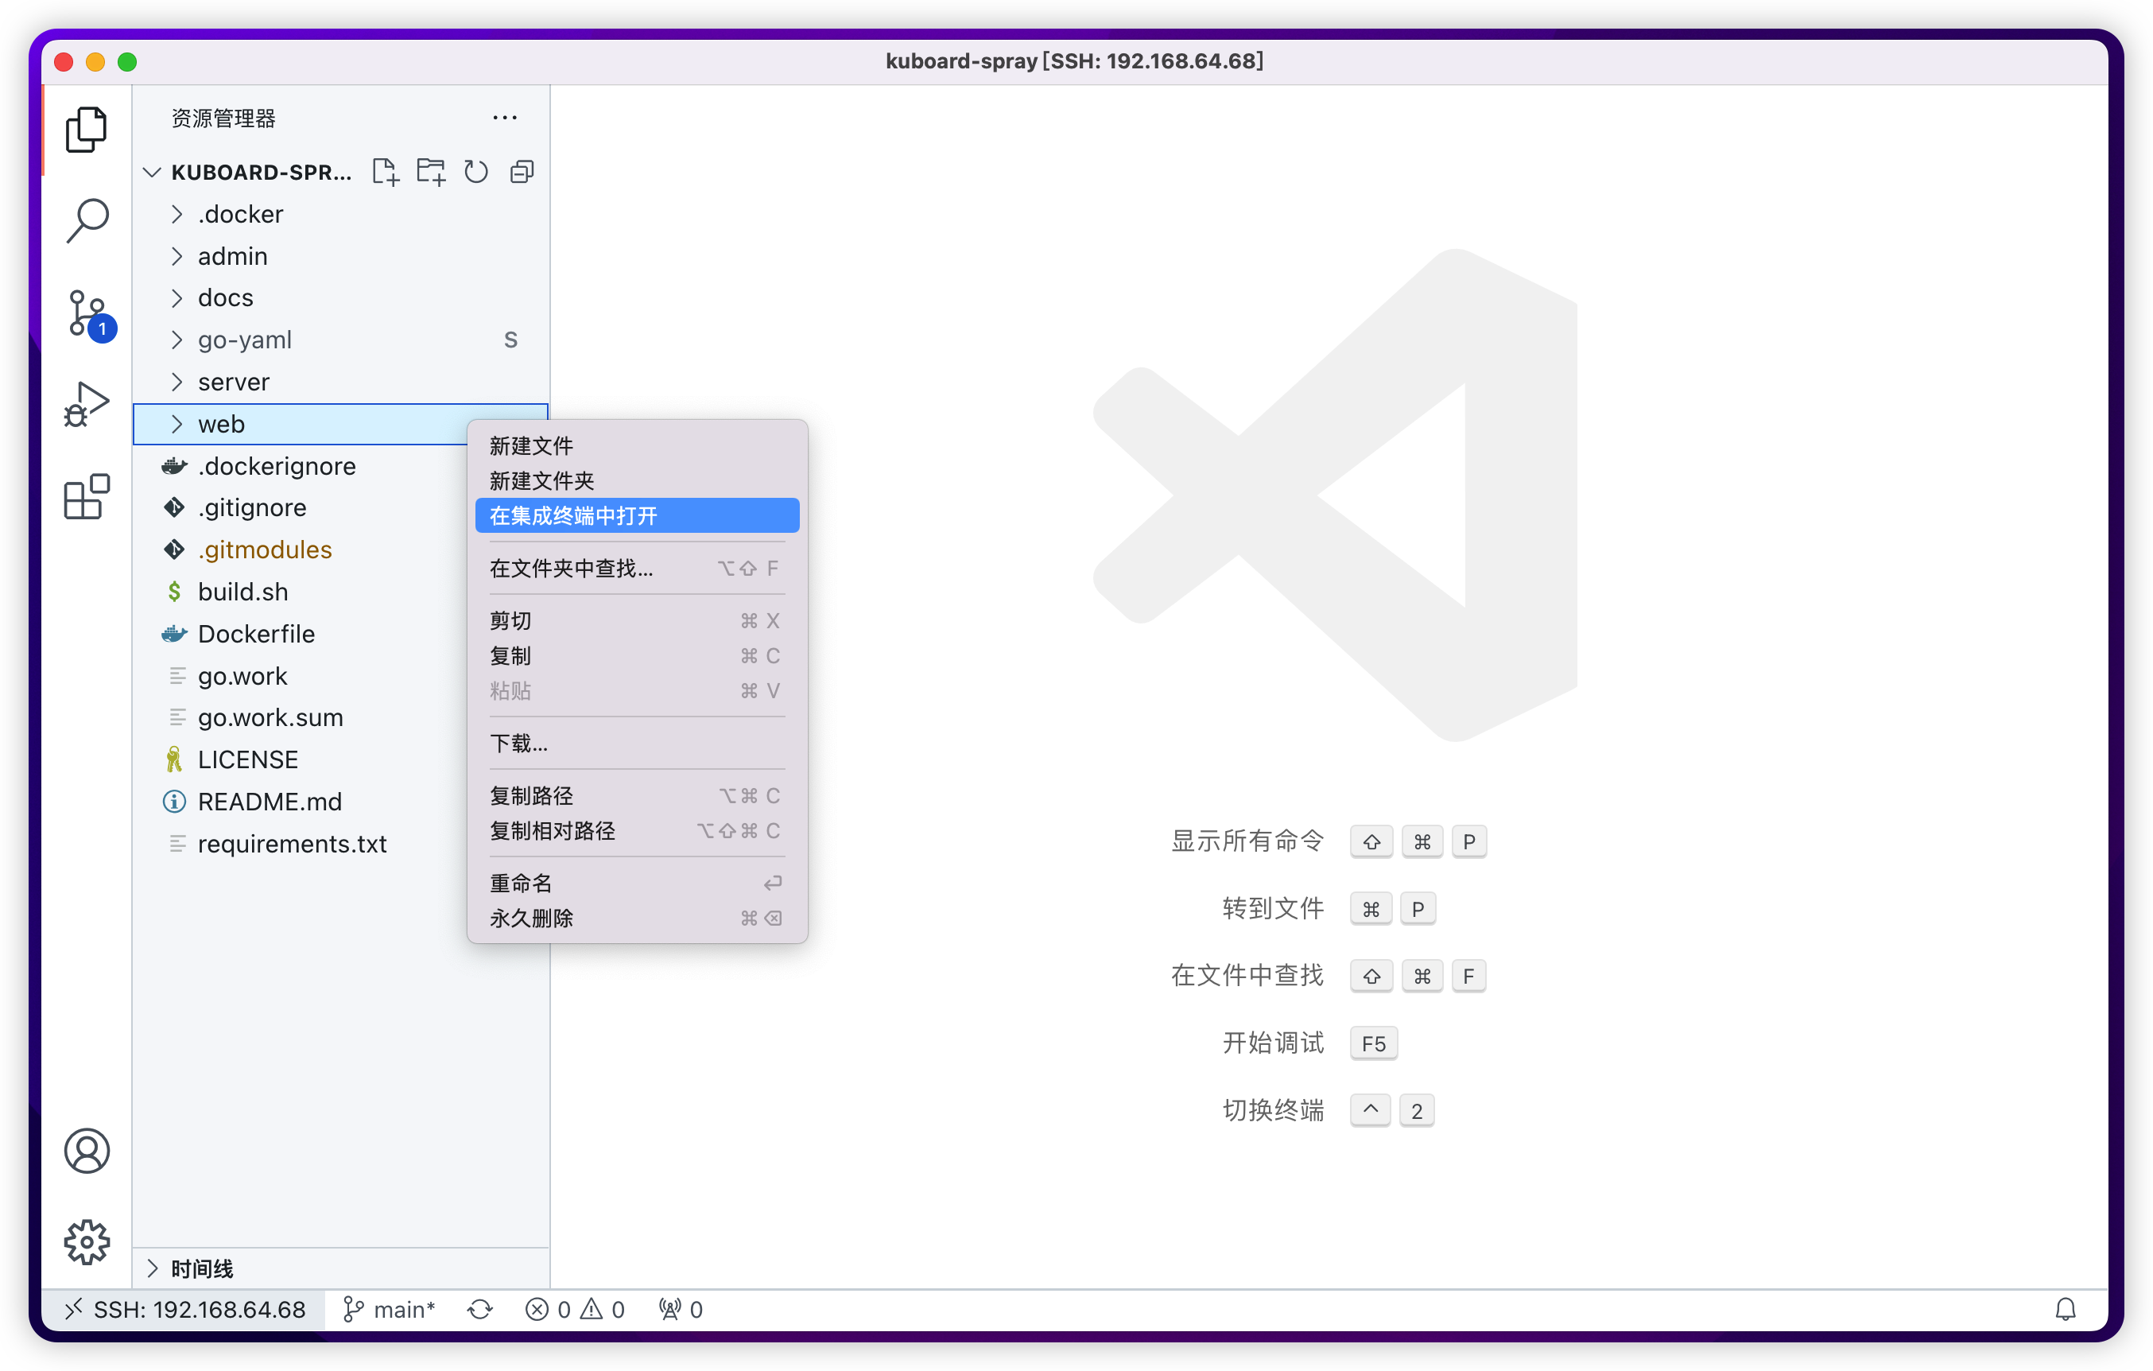This screenshot has width=2153, height=1371.
Task: Select 在文件夹中查找... menu entry
Action: [637, 568]
